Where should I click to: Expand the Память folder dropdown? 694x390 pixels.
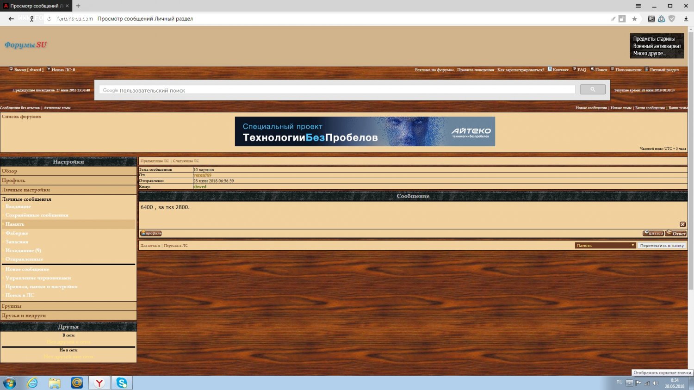[x=633, y=245]
